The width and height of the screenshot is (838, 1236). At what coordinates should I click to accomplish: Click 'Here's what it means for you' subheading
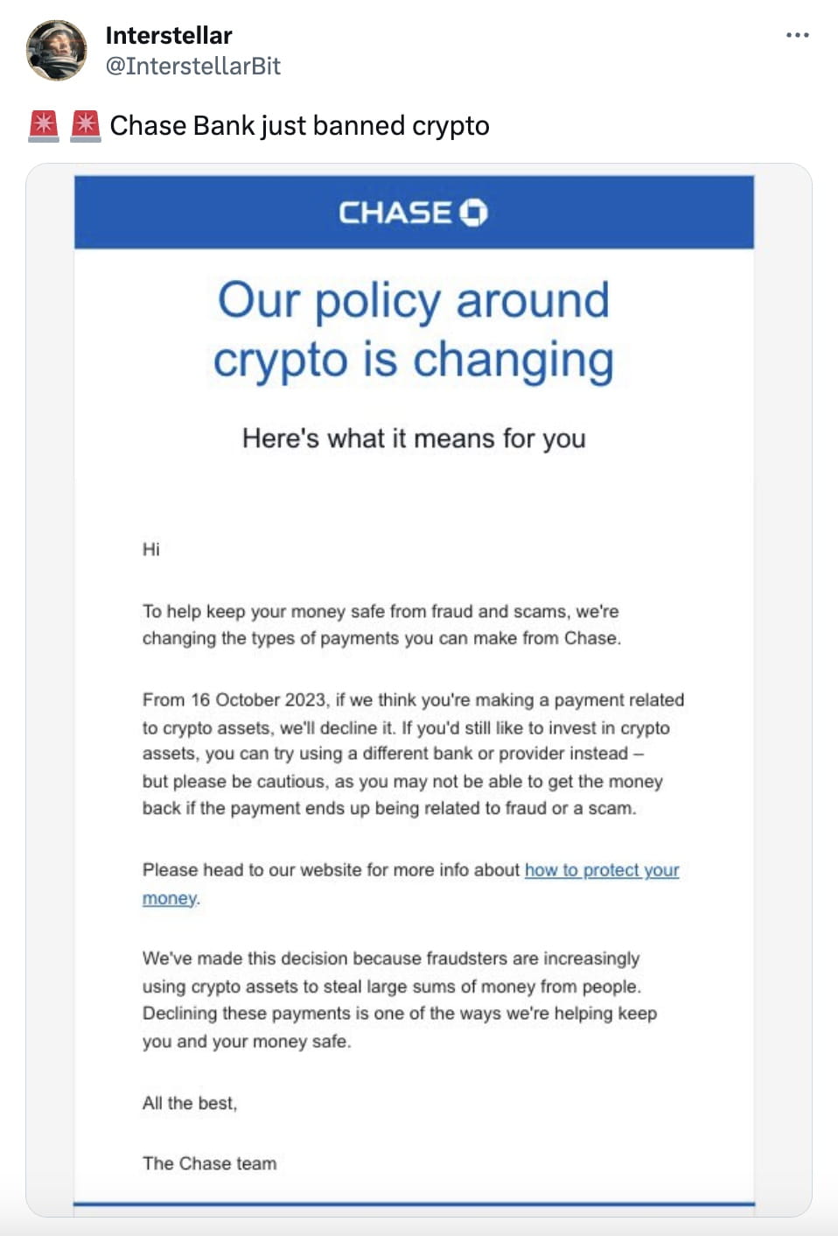click(413, 439)
